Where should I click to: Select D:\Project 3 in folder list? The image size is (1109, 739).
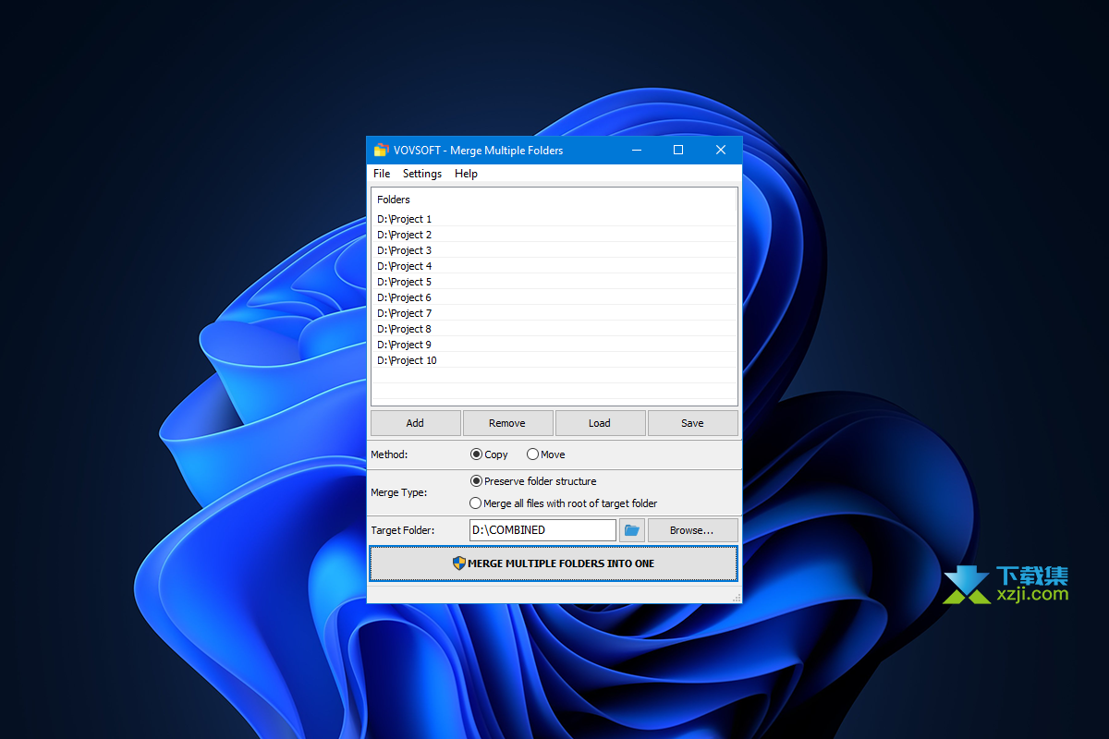click(554, 250)
